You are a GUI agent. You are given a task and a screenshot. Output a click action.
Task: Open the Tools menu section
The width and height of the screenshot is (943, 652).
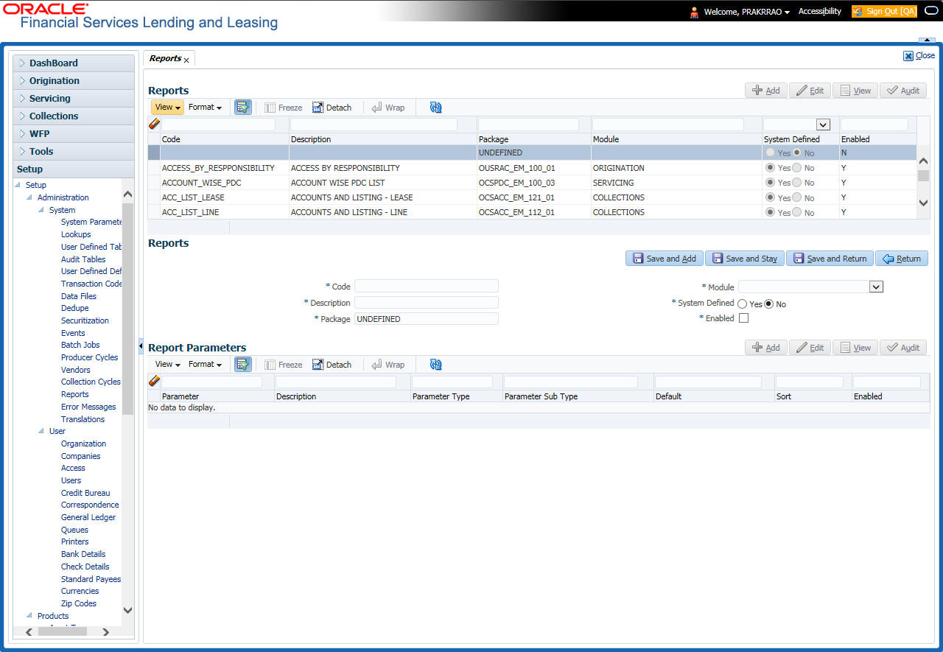point(74,152)
